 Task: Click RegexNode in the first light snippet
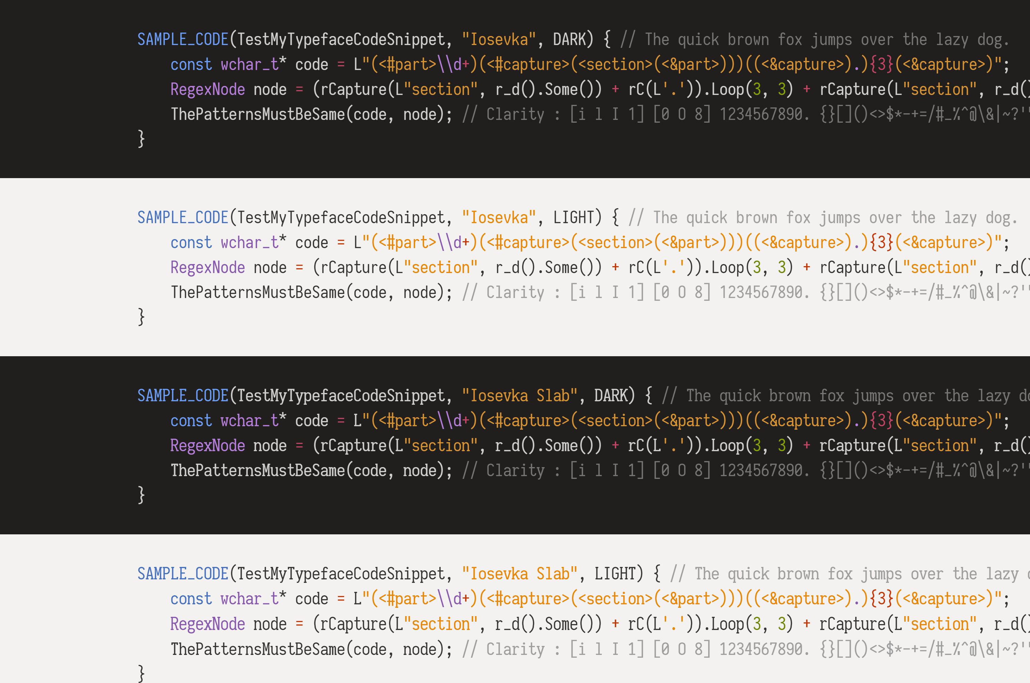click(208, 268)
